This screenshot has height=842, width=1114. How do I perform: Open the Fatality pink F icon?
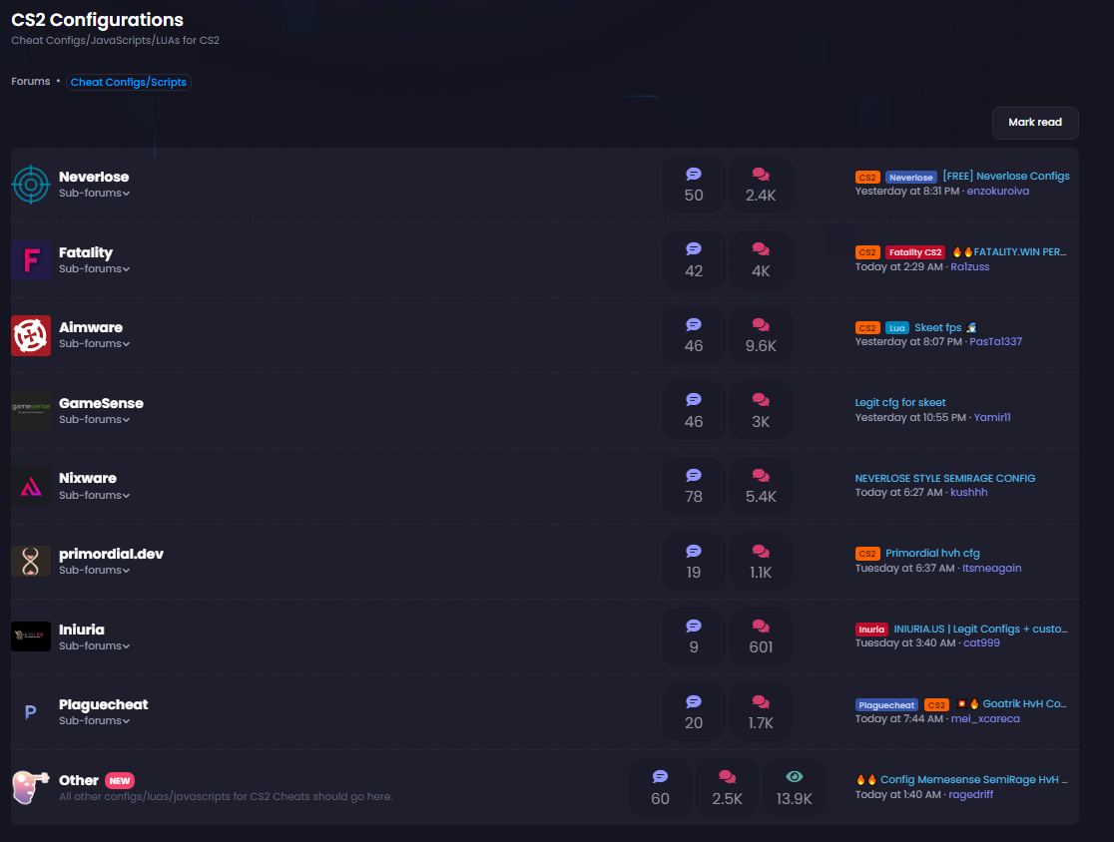tap(31, 259)
